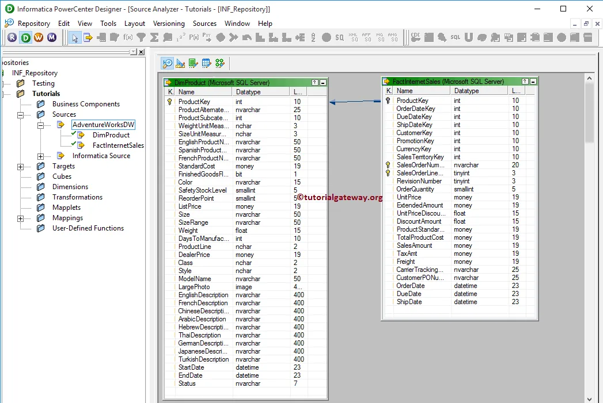Open the Tools menu
This screenshot has width=603, height=403.
click(x=108, y=24)
